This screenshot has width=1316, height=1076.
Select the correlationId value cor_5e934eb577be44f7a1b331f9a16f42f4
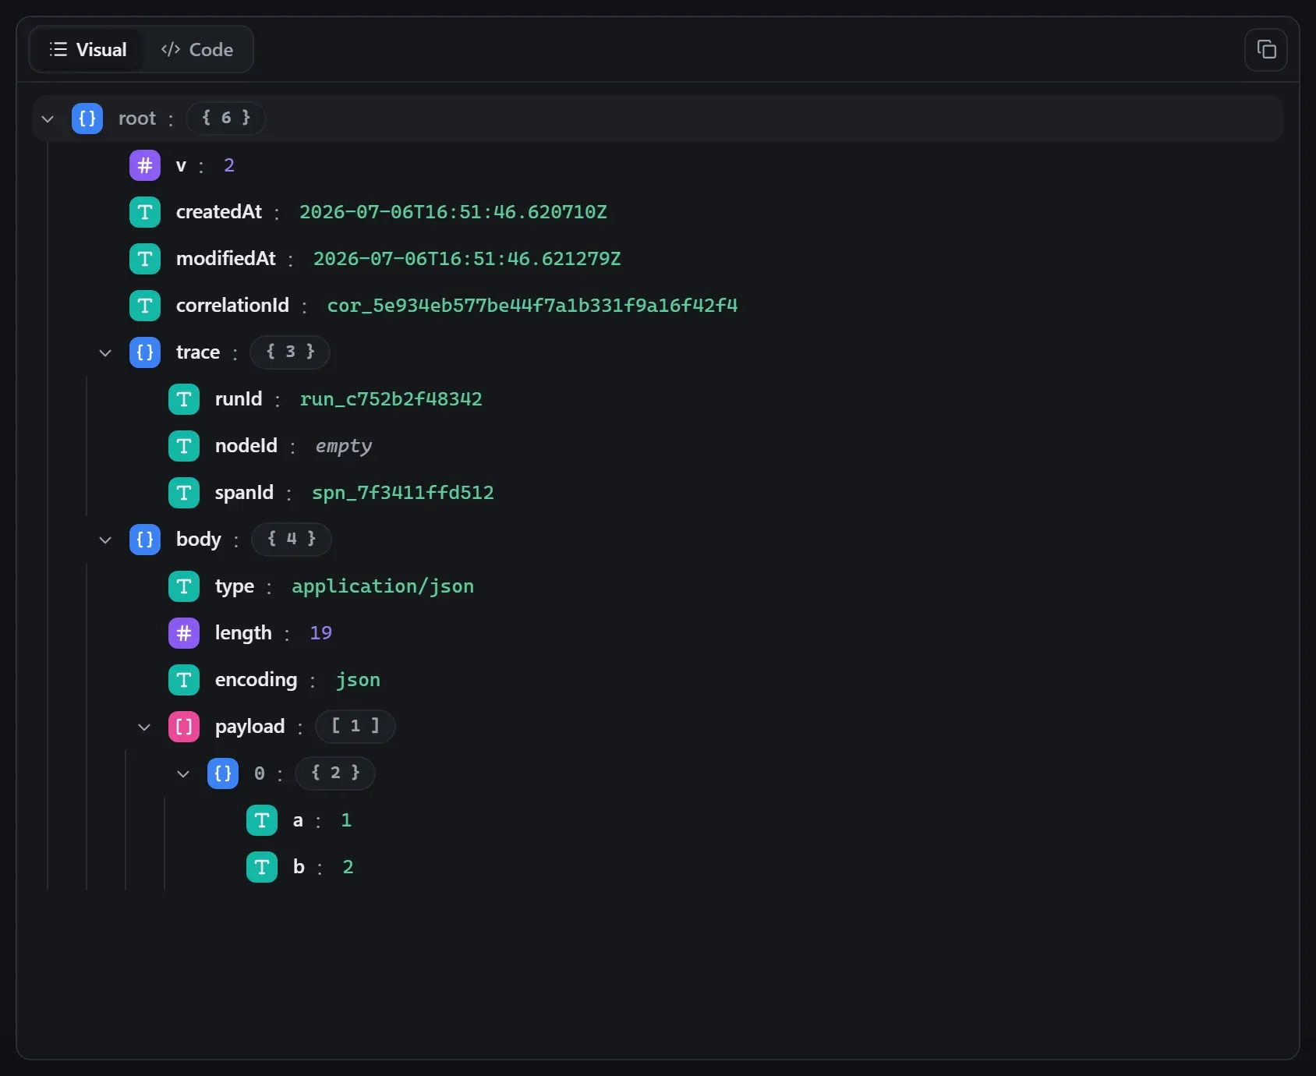pos(532,306)
